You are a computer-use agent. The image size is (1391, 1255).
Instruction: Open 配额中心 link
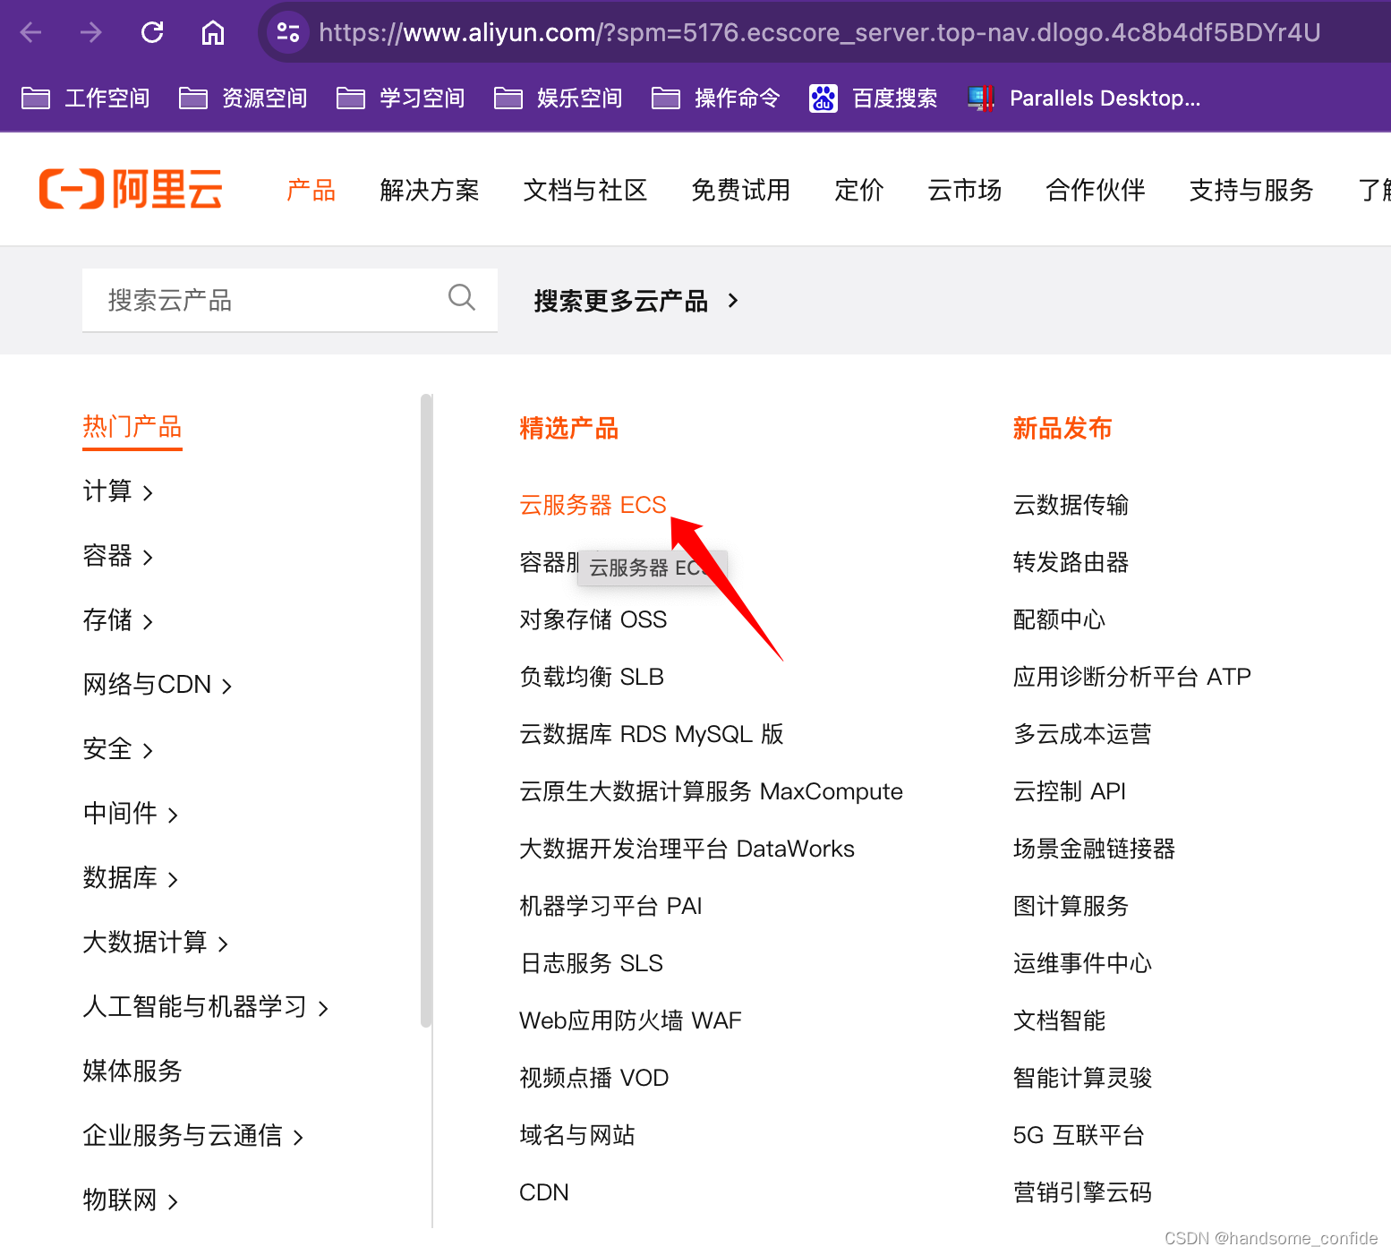(x=1059, y=619)
